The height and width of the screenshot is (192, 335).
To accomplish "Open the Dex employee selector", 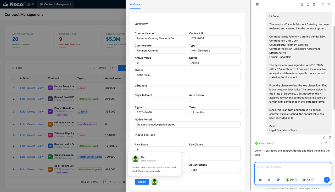I will point(291,180).
